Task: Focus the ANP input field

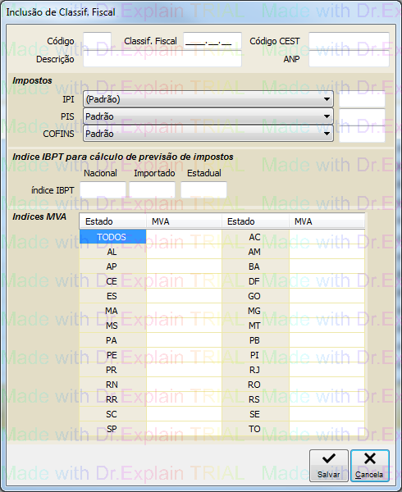Action: click(349, 59)
